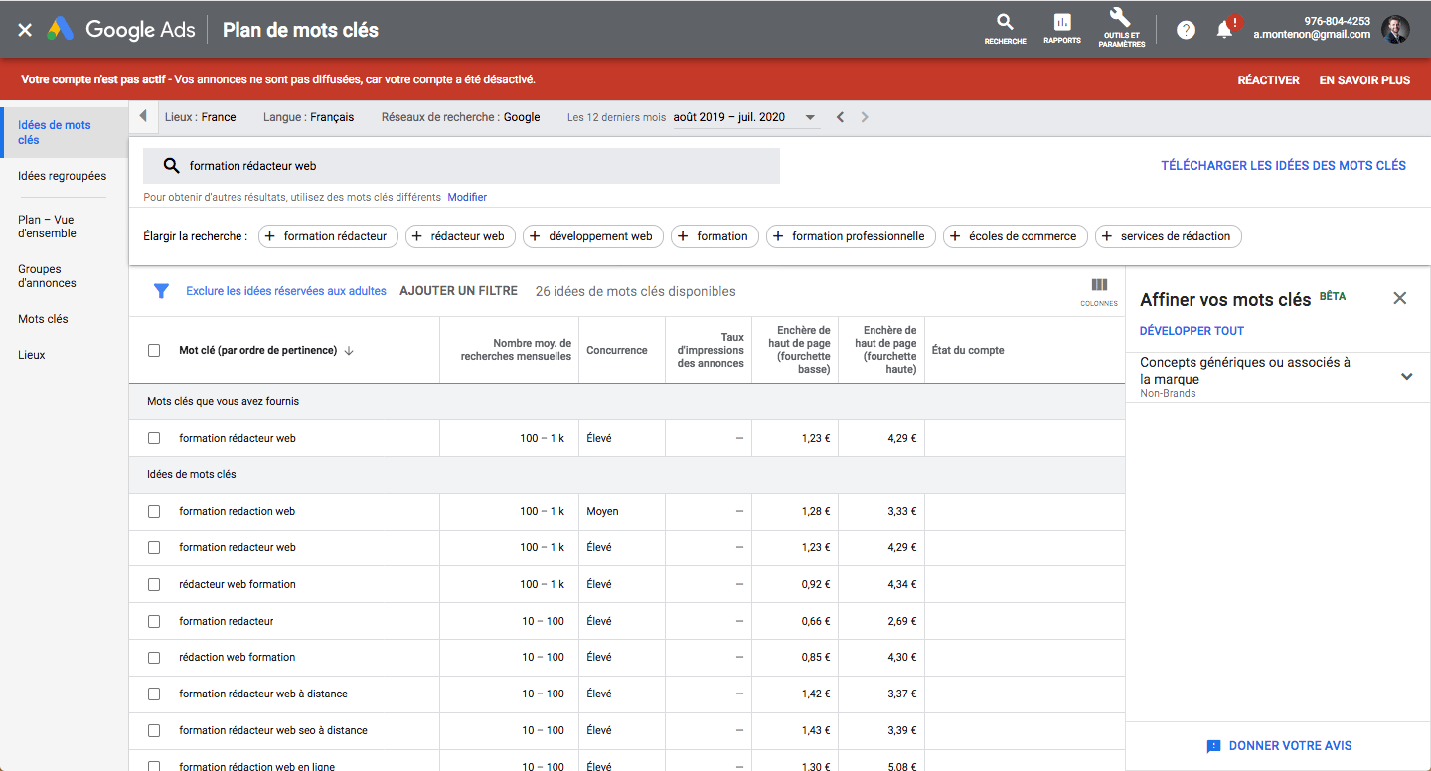This screenshot has height=771, width=1431.
Task: Open Idées regroupées in sidebar
Action: point(62,176)
